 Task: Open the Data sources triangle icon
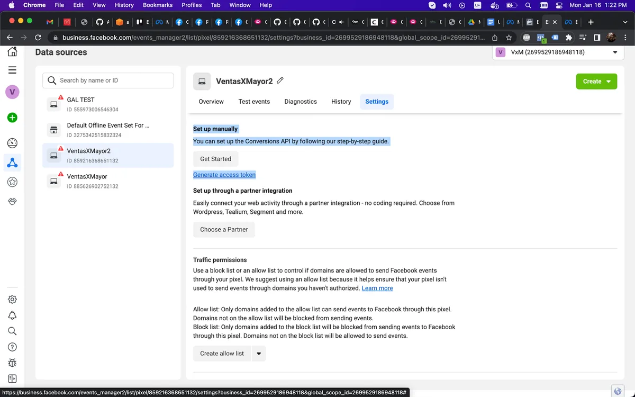12,163
